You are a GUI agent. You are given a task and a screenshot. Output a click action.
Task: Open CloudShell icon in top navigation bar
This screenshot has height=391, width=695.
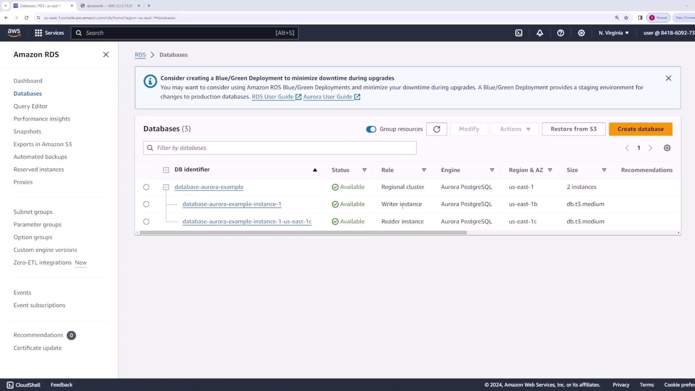[519, 33]
